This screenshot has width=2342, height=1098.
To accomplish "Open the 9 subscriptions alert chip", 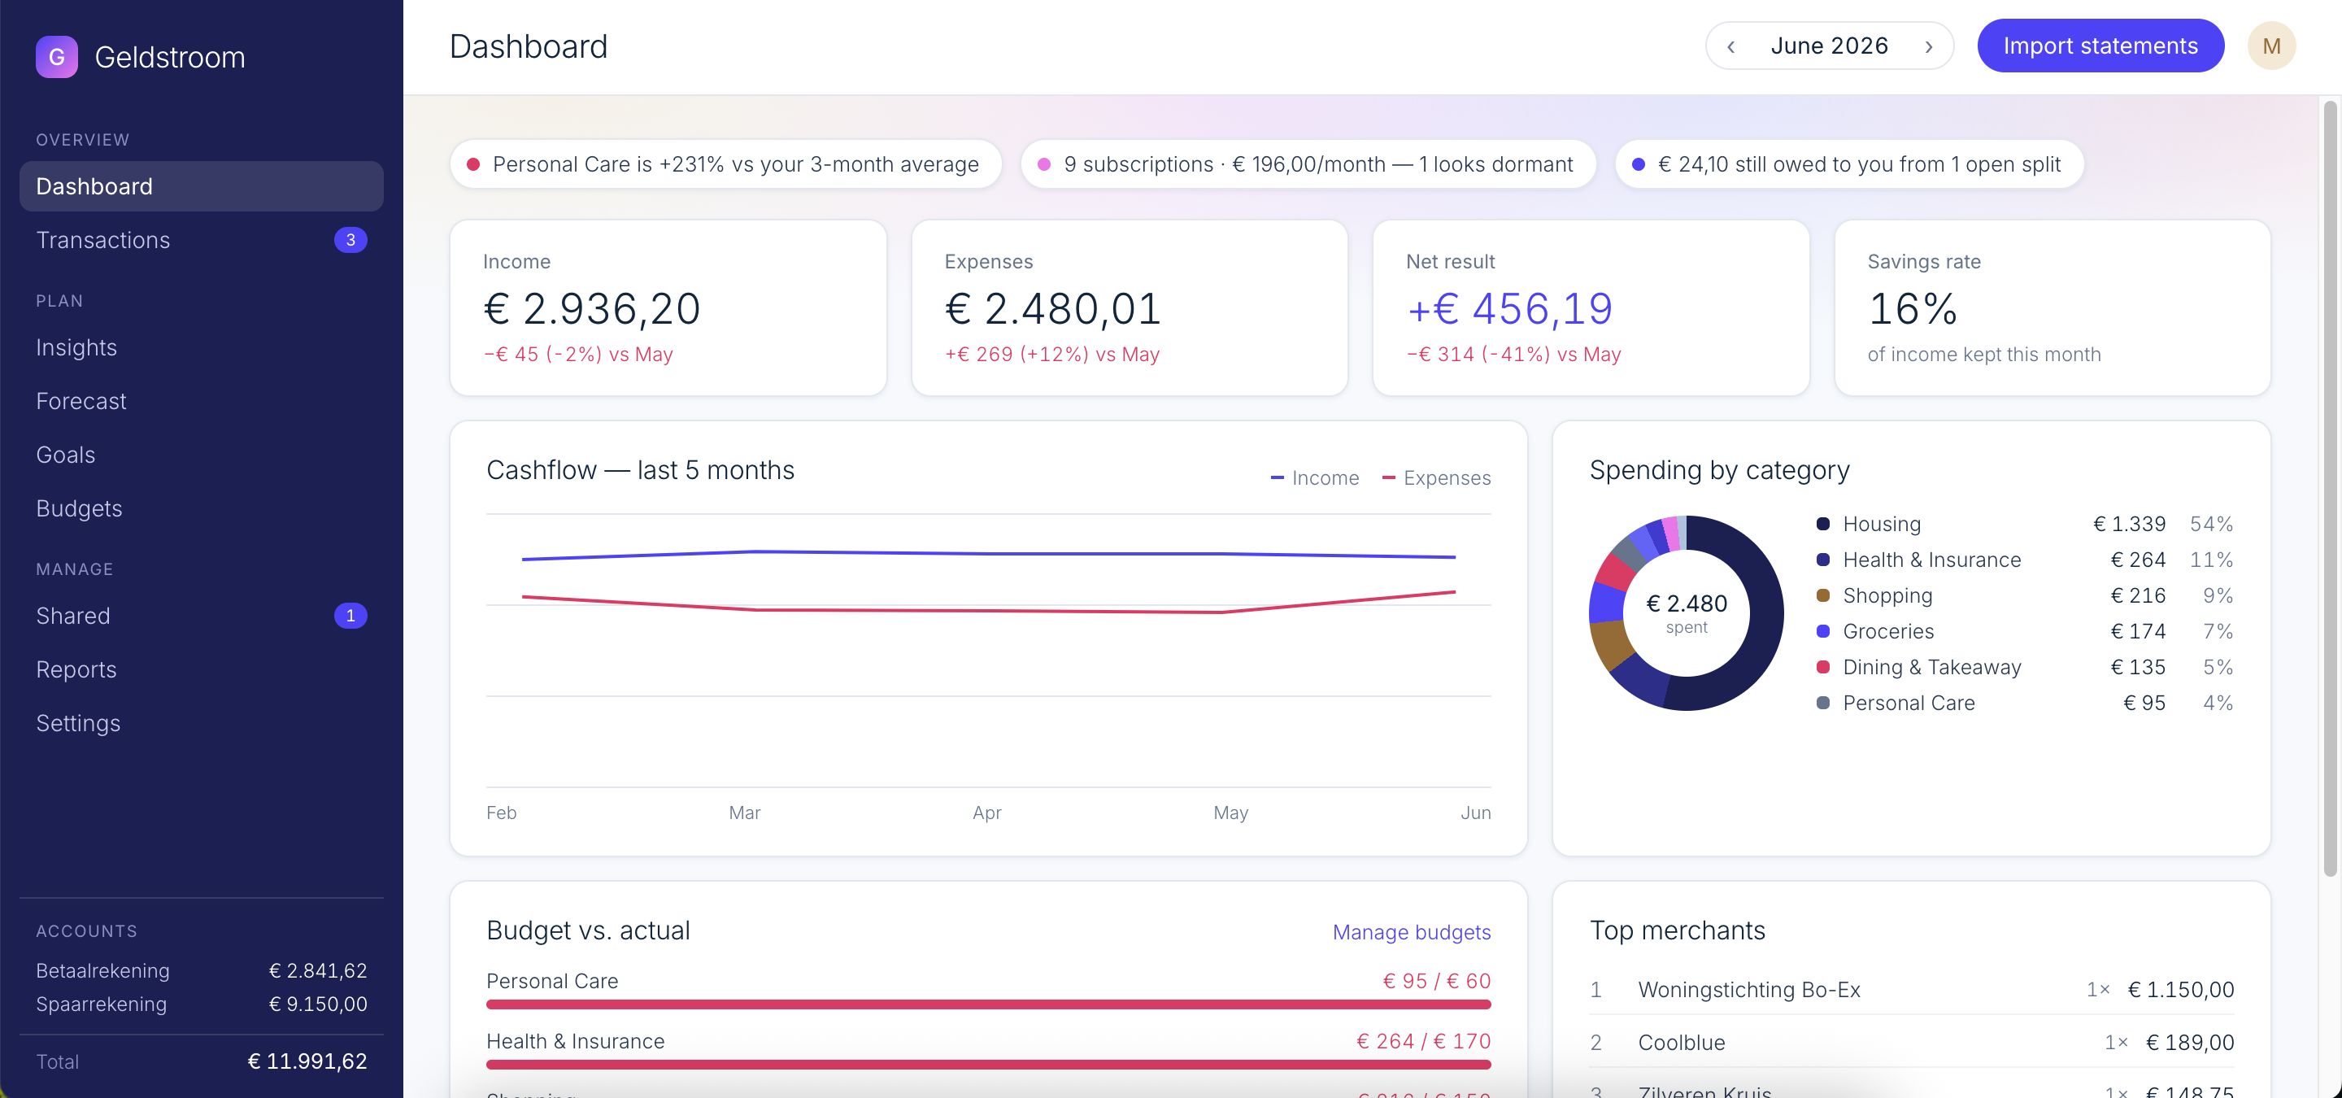I will click(x=1308, y=164).
